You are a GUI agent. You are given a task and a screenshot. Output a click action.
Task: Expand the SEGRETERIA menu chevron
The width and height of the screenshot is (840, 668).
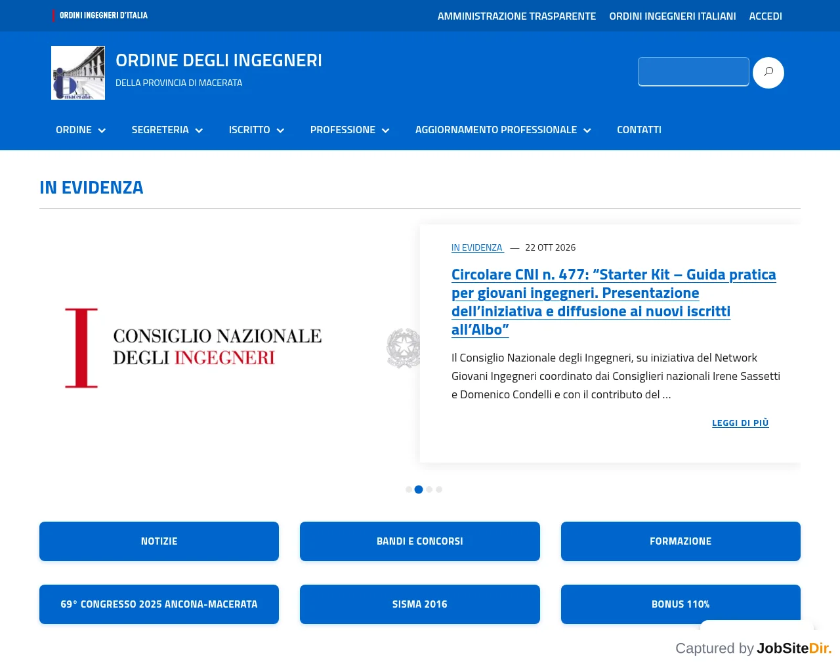(199, 131)
